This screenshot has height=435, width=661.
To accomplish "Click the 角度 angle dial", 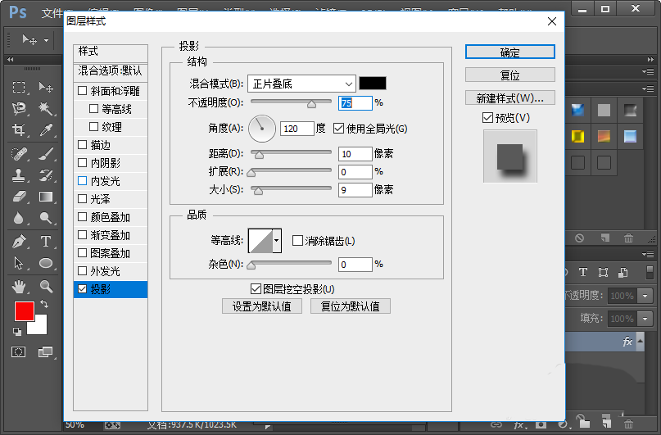I will [262, 128].
